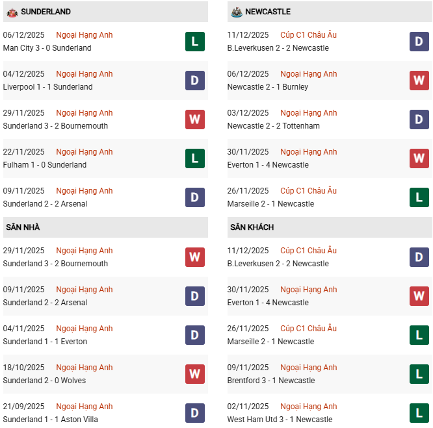Click the D badge for Liverpool match

pos(194,81)
